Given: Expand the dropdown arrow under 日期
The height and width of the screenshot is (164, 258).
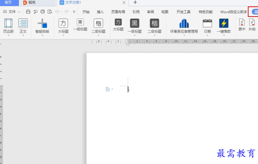Looking at the screenshot, I should 208,36.
